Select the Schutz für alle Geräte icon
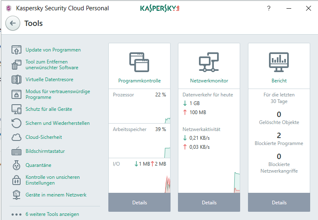This screenshot has height=220, width=318. coord(16,109)
